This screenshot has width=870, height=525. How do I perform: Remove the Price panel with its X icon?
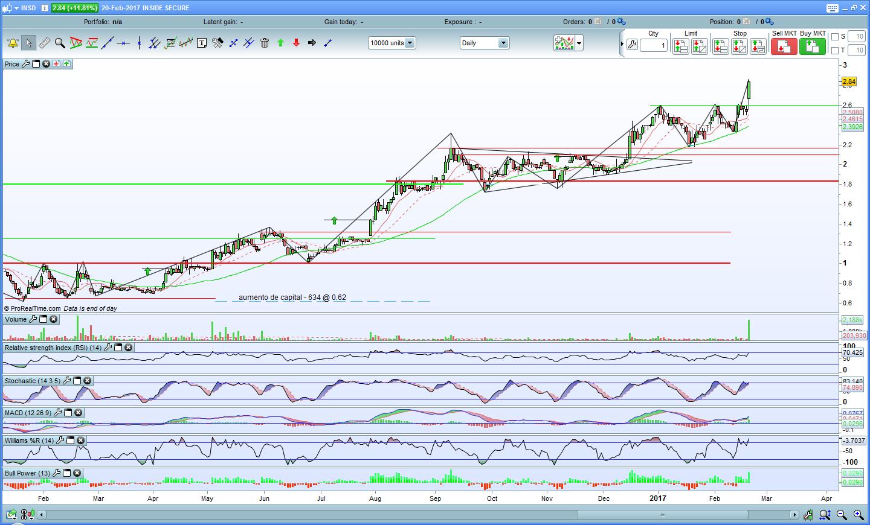[x=46, y=64]
